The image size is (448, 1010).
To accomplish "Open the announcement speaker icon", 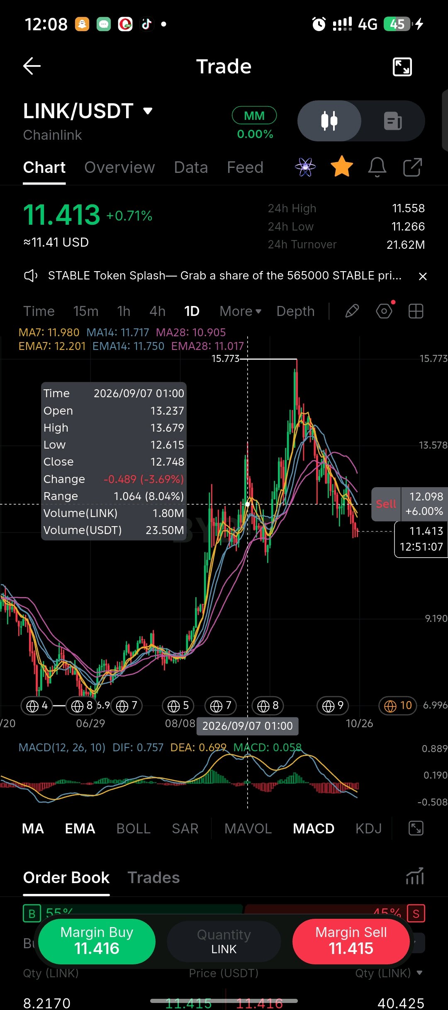I will (x=31, y=276).
